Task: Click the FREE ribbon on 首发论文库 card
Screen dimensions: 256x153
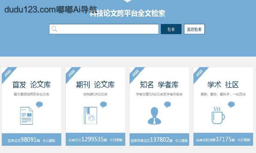Action: click(x=8, y=74)
